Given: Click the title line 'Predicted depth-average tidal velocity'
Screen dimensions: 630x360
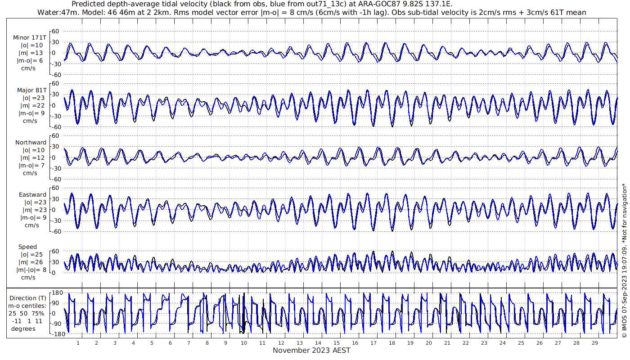Looking at the screenshot, I should pos(261,4).
